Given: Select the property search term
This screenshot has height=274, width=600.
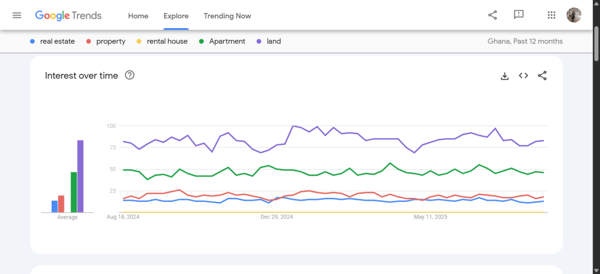Looking at the screenshot, I should 111,41.
